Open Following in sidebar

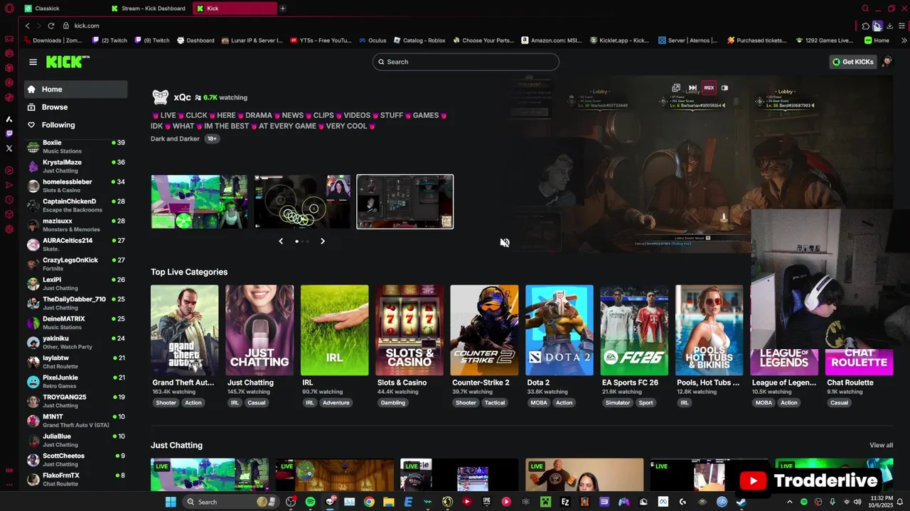pyautogui.click(x=75, y=125)
